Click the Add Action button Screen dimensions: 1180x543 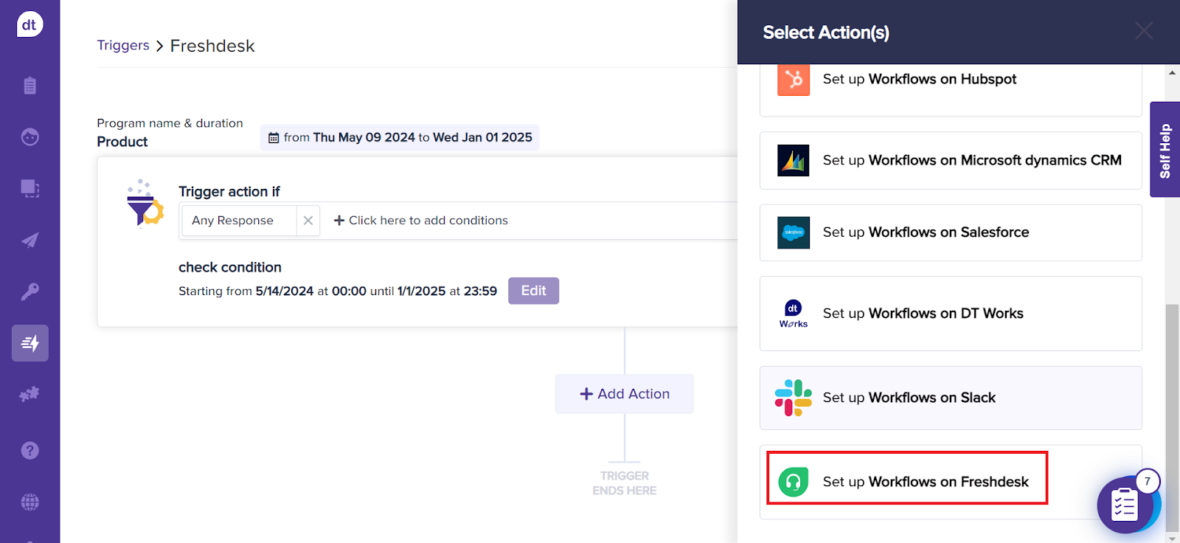(x=624, y=394)
